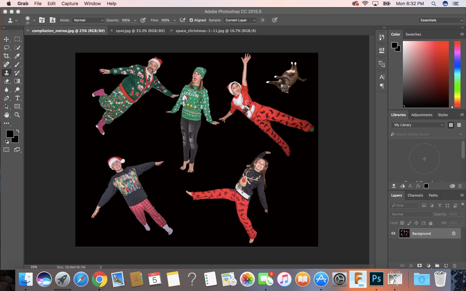
Task: Select the Eyedropper tool
Action: click(x=17, y=56)
